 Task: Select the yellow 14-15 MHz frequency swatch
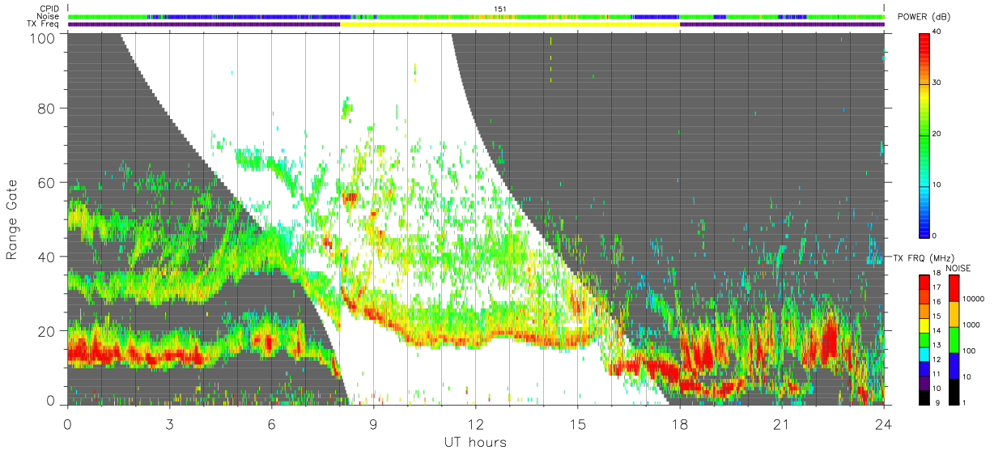pyautogui.click(x=924, y=325)
